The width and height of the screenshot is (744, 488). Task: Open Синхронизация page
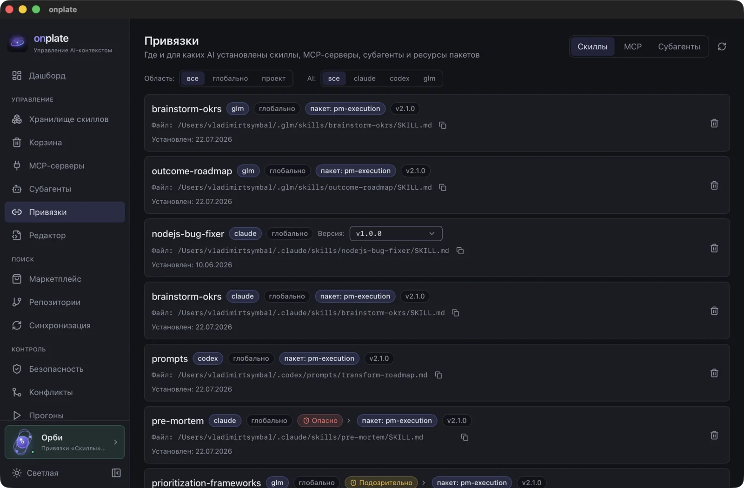pos(65,326)
